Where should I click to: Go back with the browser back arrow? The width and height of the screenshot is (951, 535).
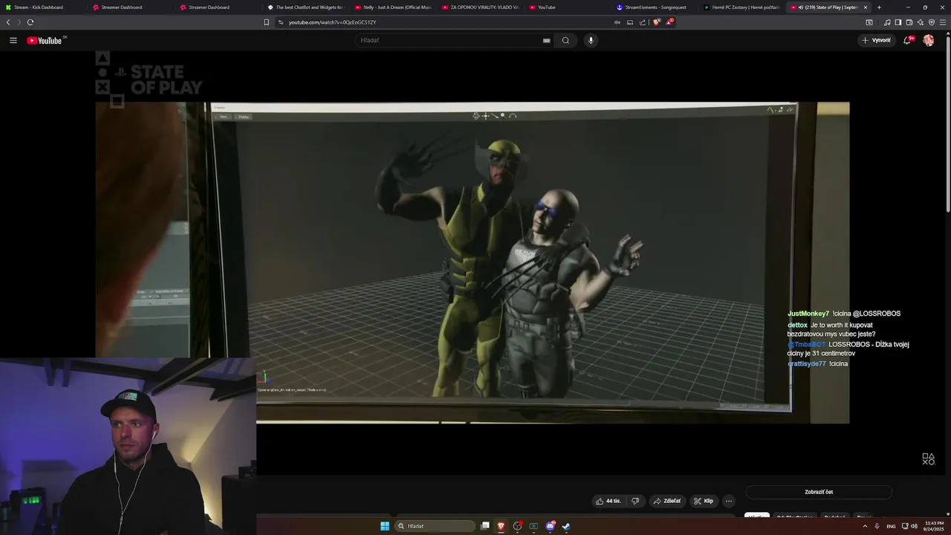[x=8, y=22]
